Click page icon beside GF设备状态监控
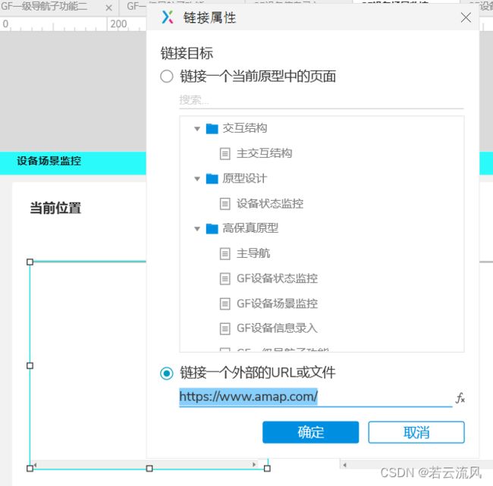This screenshot has width=493, height=486. pyautogui.click(x=225, y=278)
